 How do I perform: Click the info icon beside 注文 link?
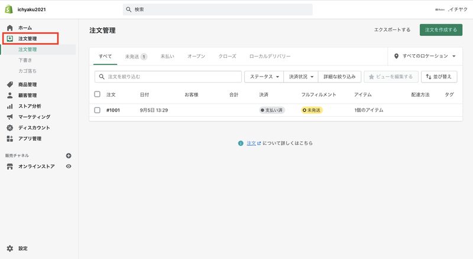[241, 143]
